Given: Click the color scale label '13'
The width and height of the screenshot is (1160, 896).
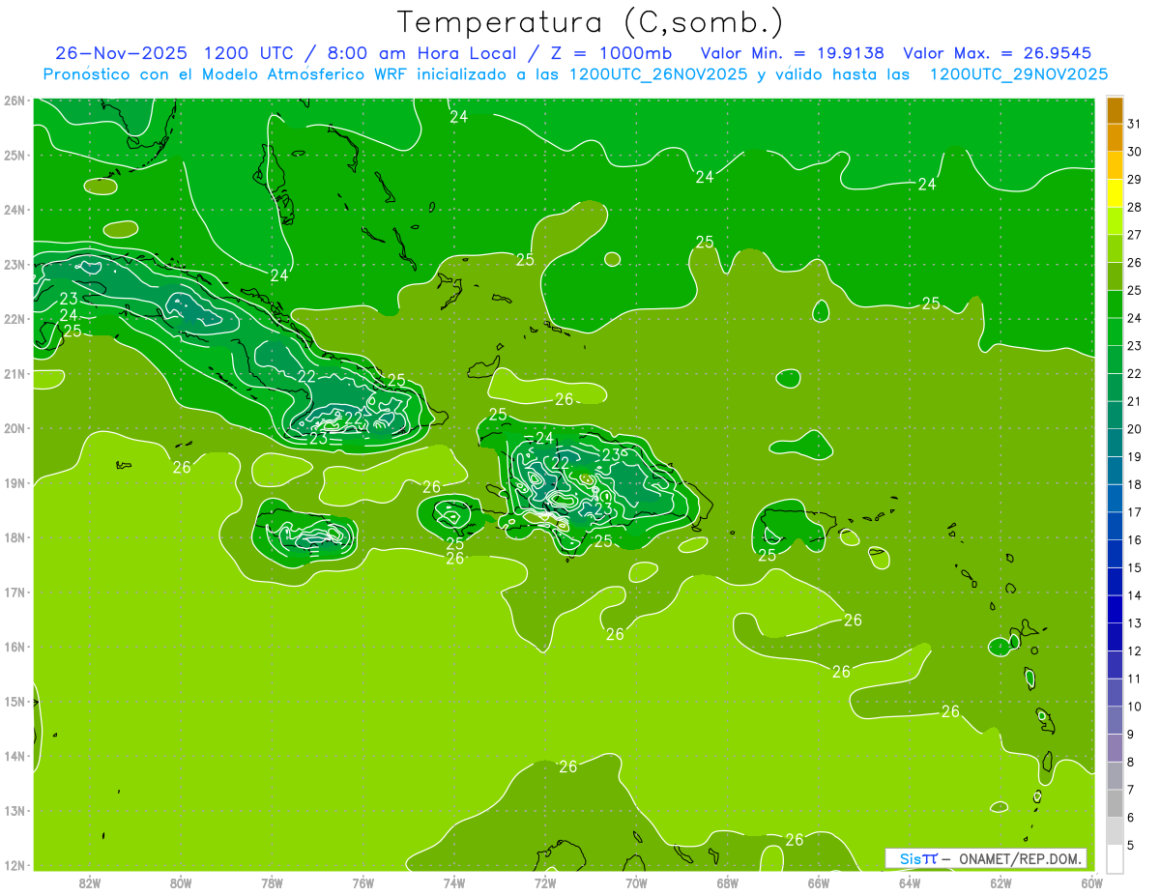Looking at the screenshot, I should [1134, 623].
